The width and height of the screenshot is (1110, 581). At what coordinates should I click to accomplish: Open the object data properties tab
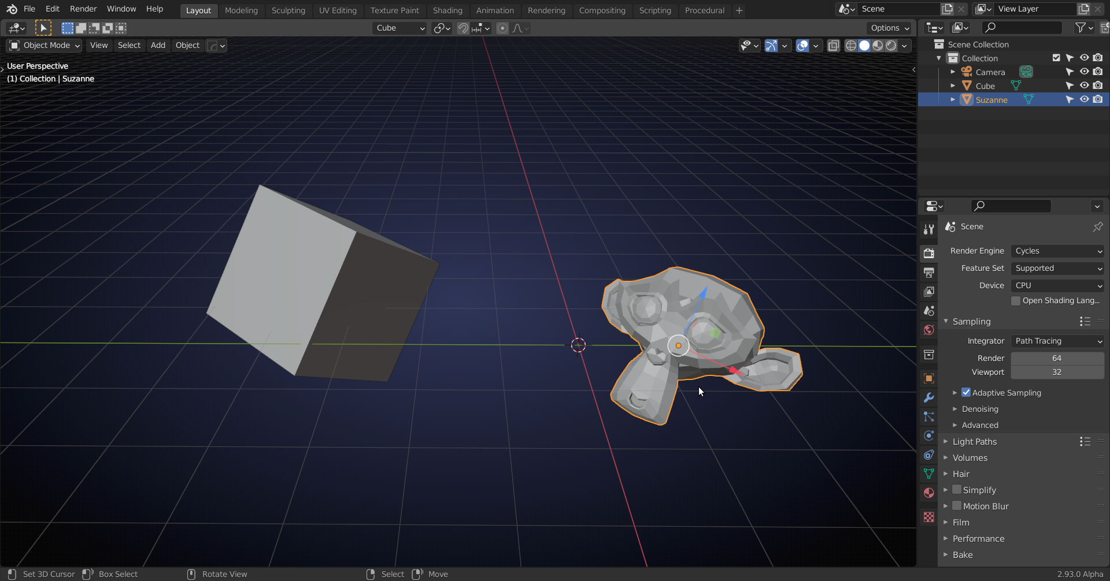click(x=928, y=474)
